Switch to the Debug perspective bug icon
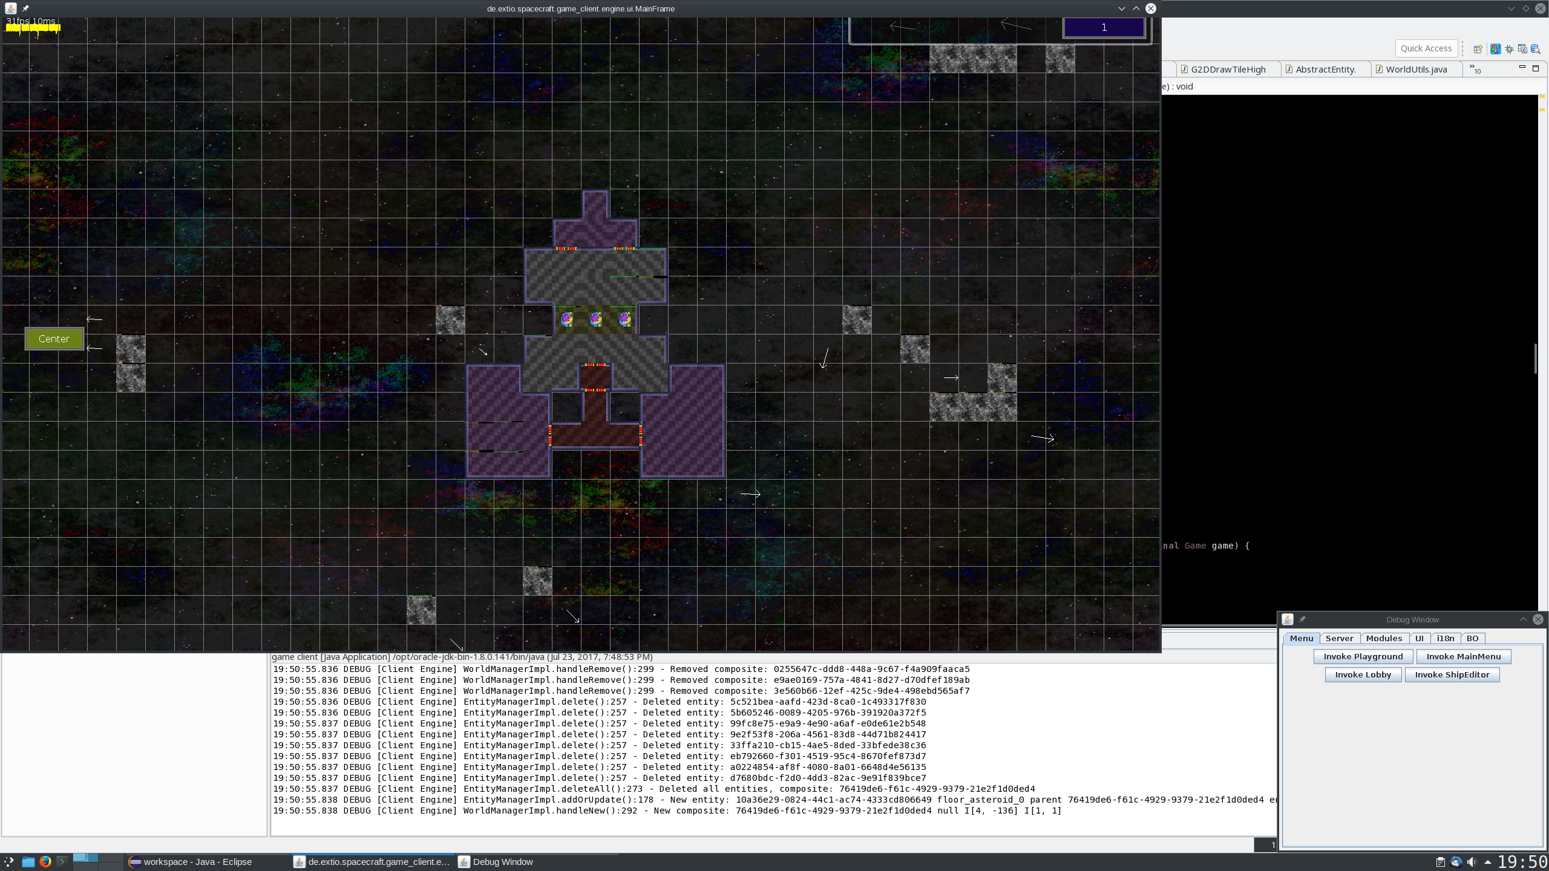The image size is (1549, 871). [1509, 49]
